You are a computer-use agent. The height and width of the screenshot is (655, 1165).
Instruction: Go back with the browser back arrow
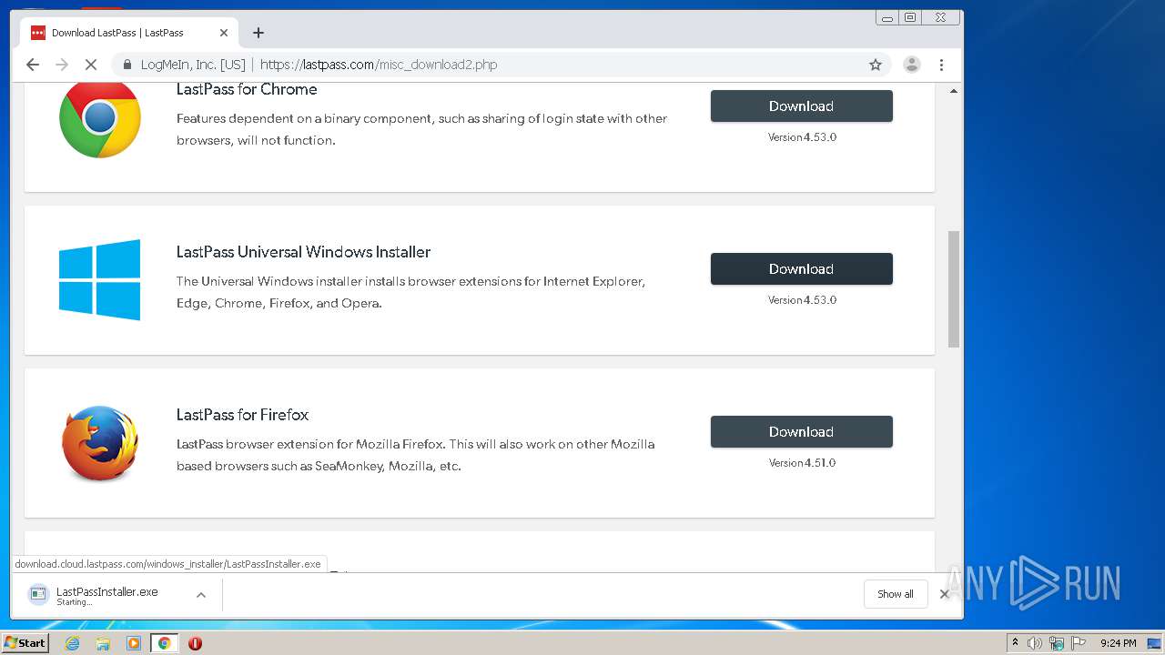(33, 65)
